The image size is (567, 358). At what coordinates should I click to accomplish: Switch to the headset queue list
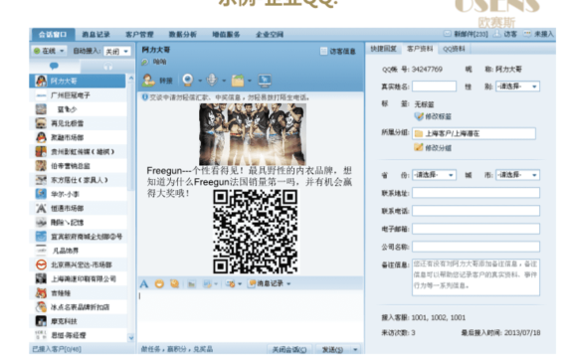pyautogui.click(x=107, y=66)
